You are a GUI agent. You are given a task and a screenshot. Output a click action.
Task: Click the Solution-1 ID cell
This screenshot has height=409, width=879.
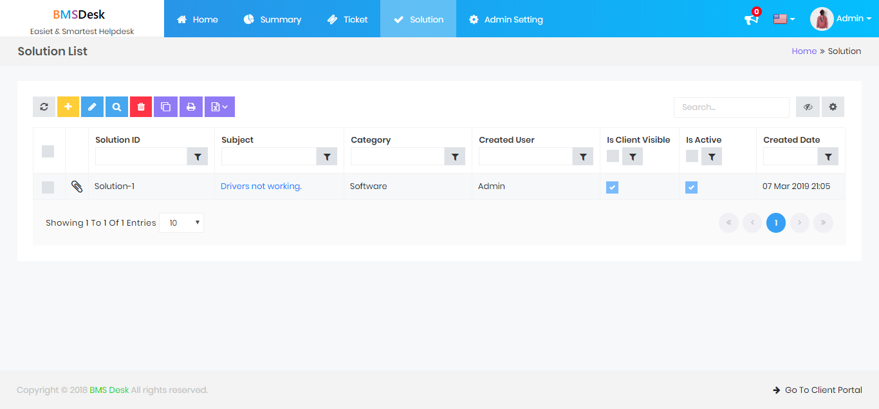click(115, 186)
